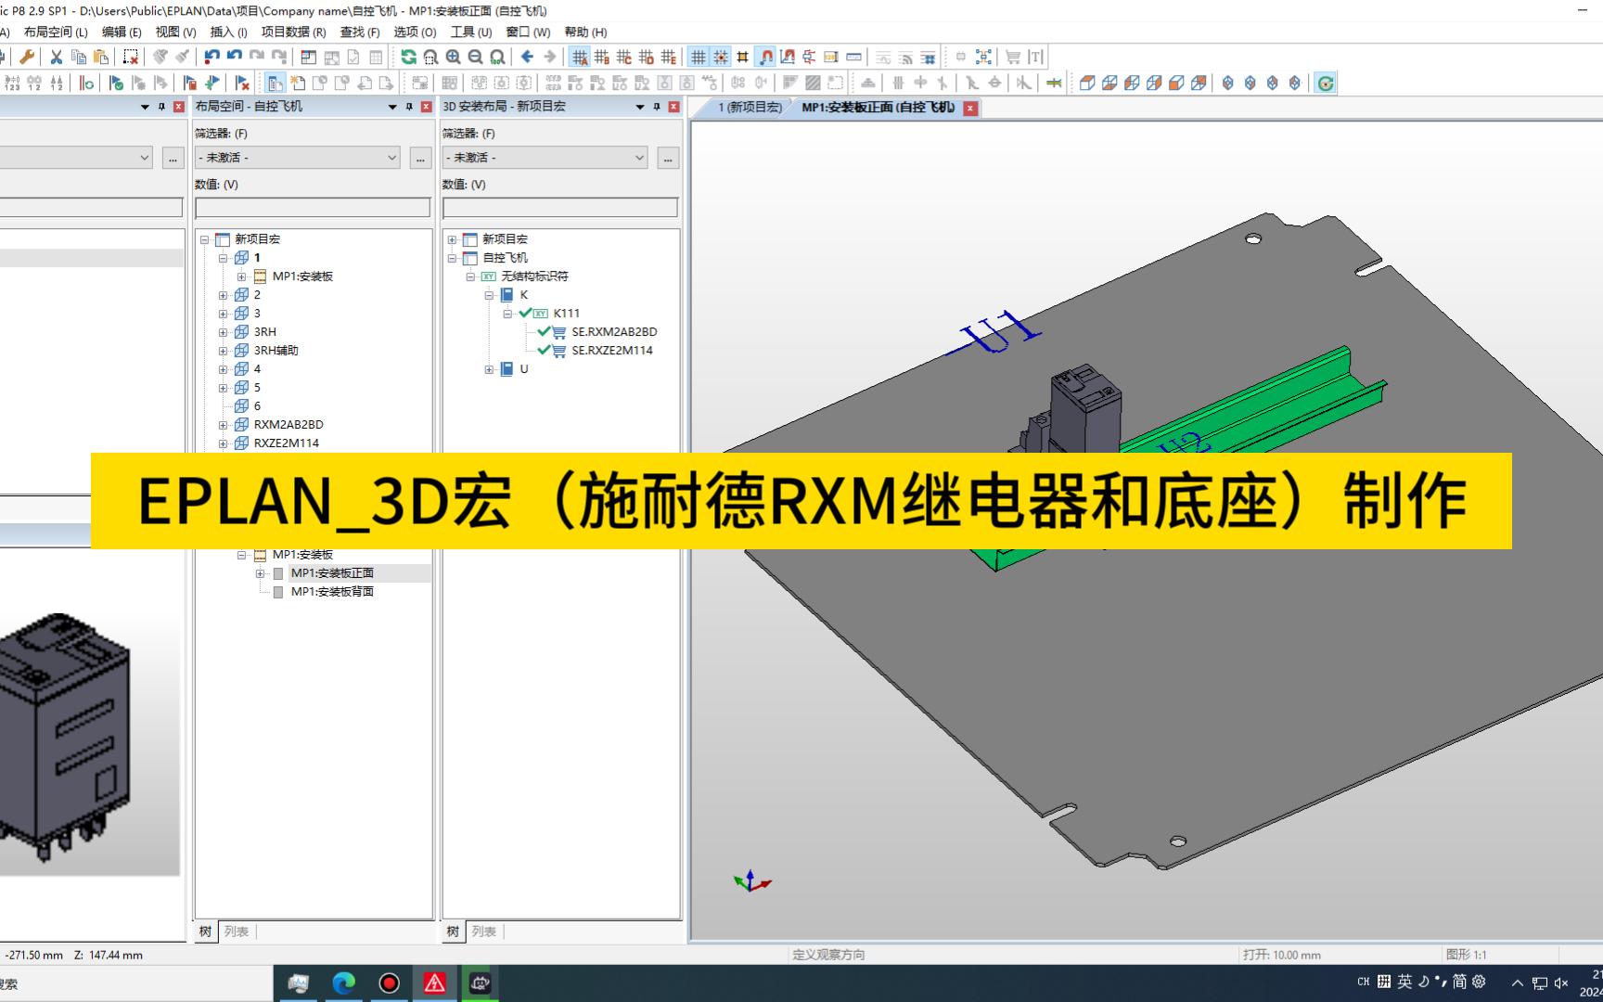This screenshot has width=1603, height=1002.
Task: Close the 布局空间 panel
Action: tap(426, 107)
